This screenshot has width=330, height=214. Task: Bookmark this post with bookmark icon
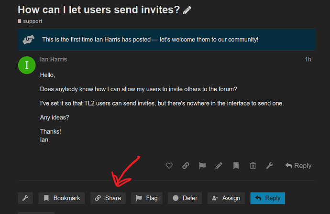pyautogui.click(x=236, y=166)
